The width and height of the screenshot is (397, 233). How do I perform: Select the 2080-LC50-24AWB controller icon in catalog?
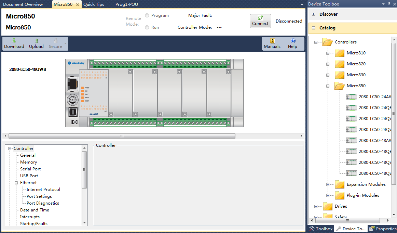pyautogui.click(x=351, y=97)
